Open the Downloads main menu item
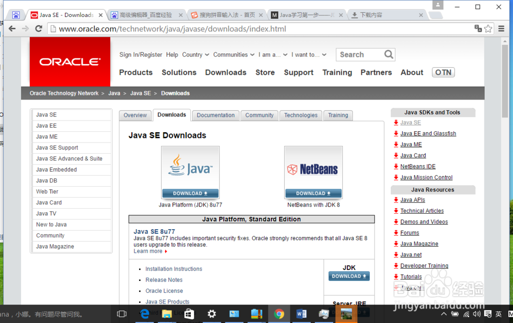This screenshot has height=323, width=513. click(x=226, y=72)
